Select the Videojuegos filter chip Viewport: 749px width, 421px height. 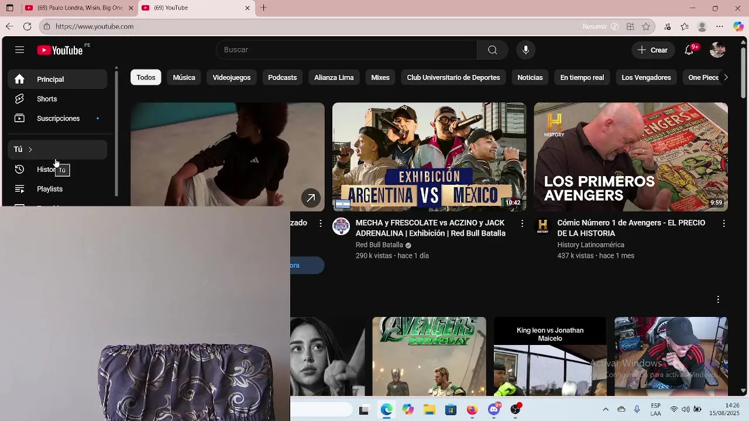pyautogui.click(x=232, y=77)
